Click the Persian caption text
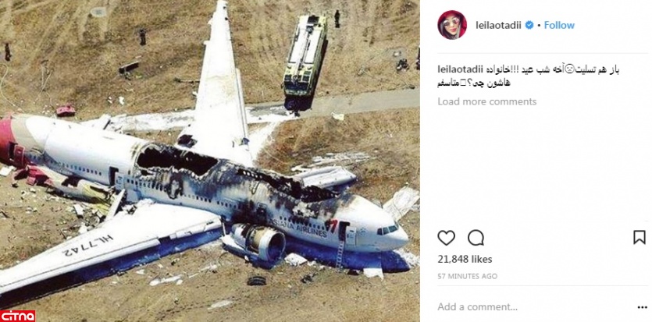 coord(529,76)
